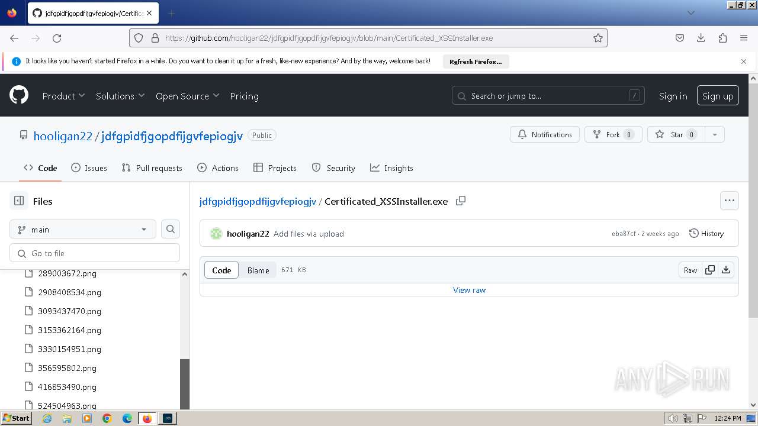This screenshot has height=426, width=758.
Task: Open the Windows Start menu
Action: [16, 418]
